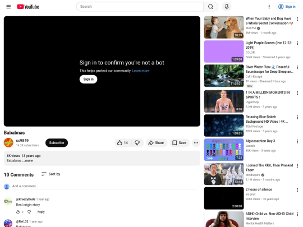Open Algicosathlon Day 3 thumbnail

[x=224, y=150]
